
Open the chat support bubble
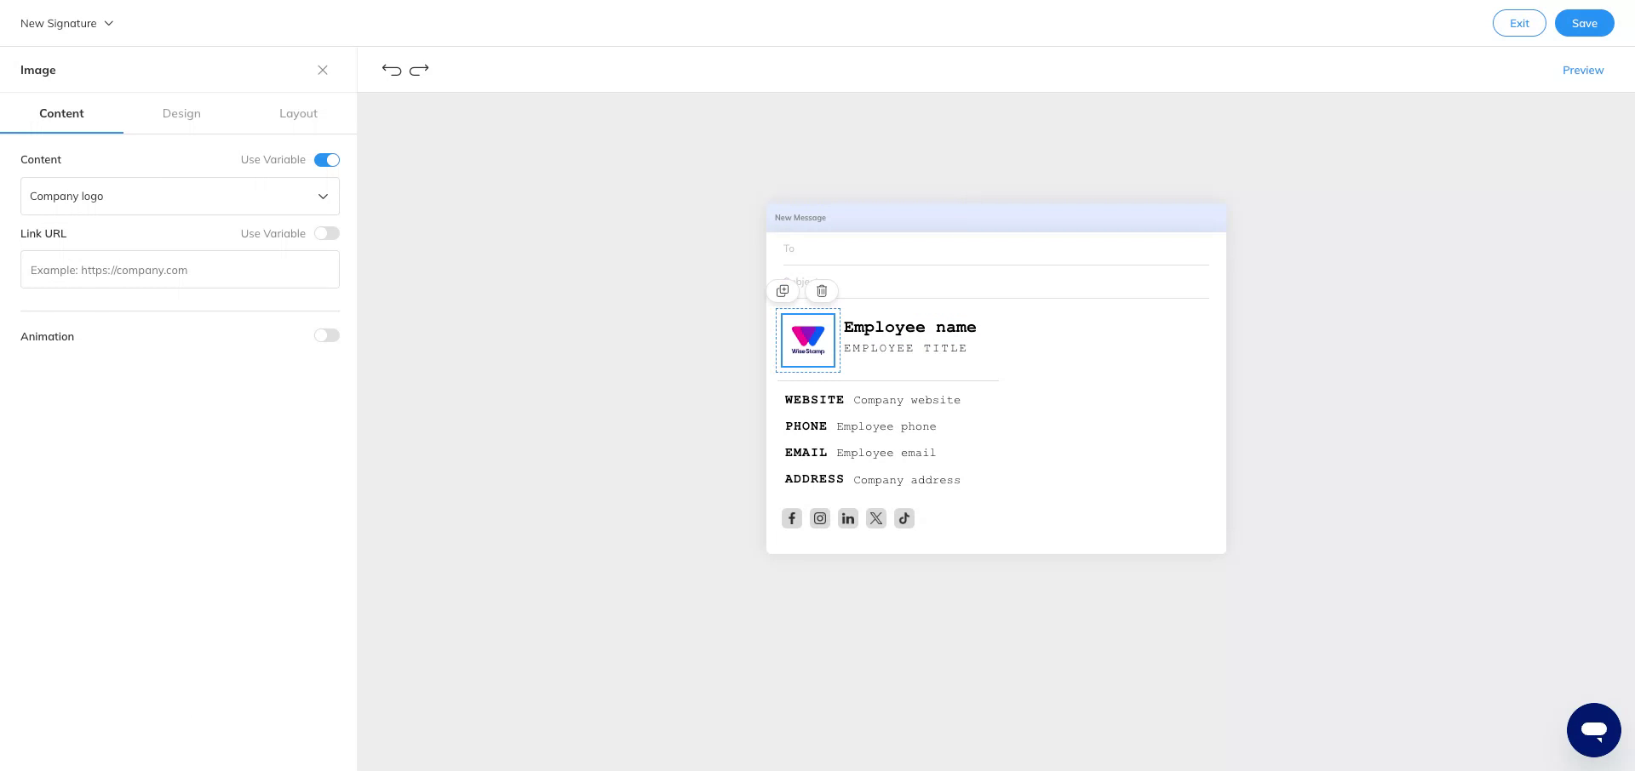(1594, 729)
